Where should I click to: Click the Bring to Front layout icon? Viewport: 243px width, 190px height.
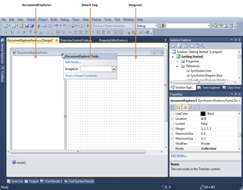pos(128,32)
